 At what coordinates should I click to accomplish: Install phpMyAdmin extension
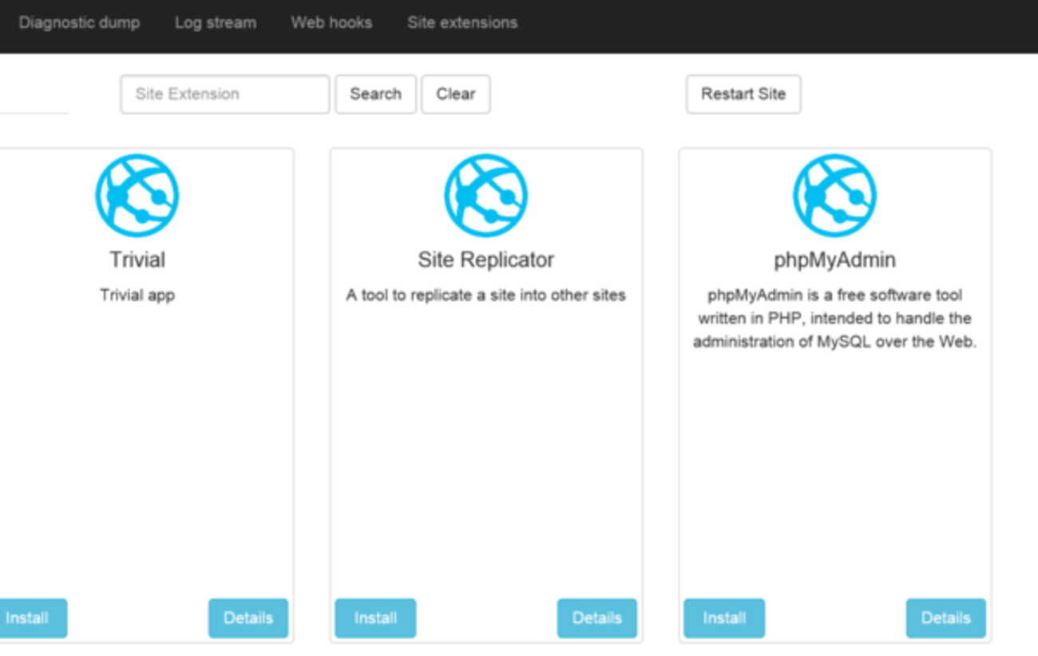point(724,618)
